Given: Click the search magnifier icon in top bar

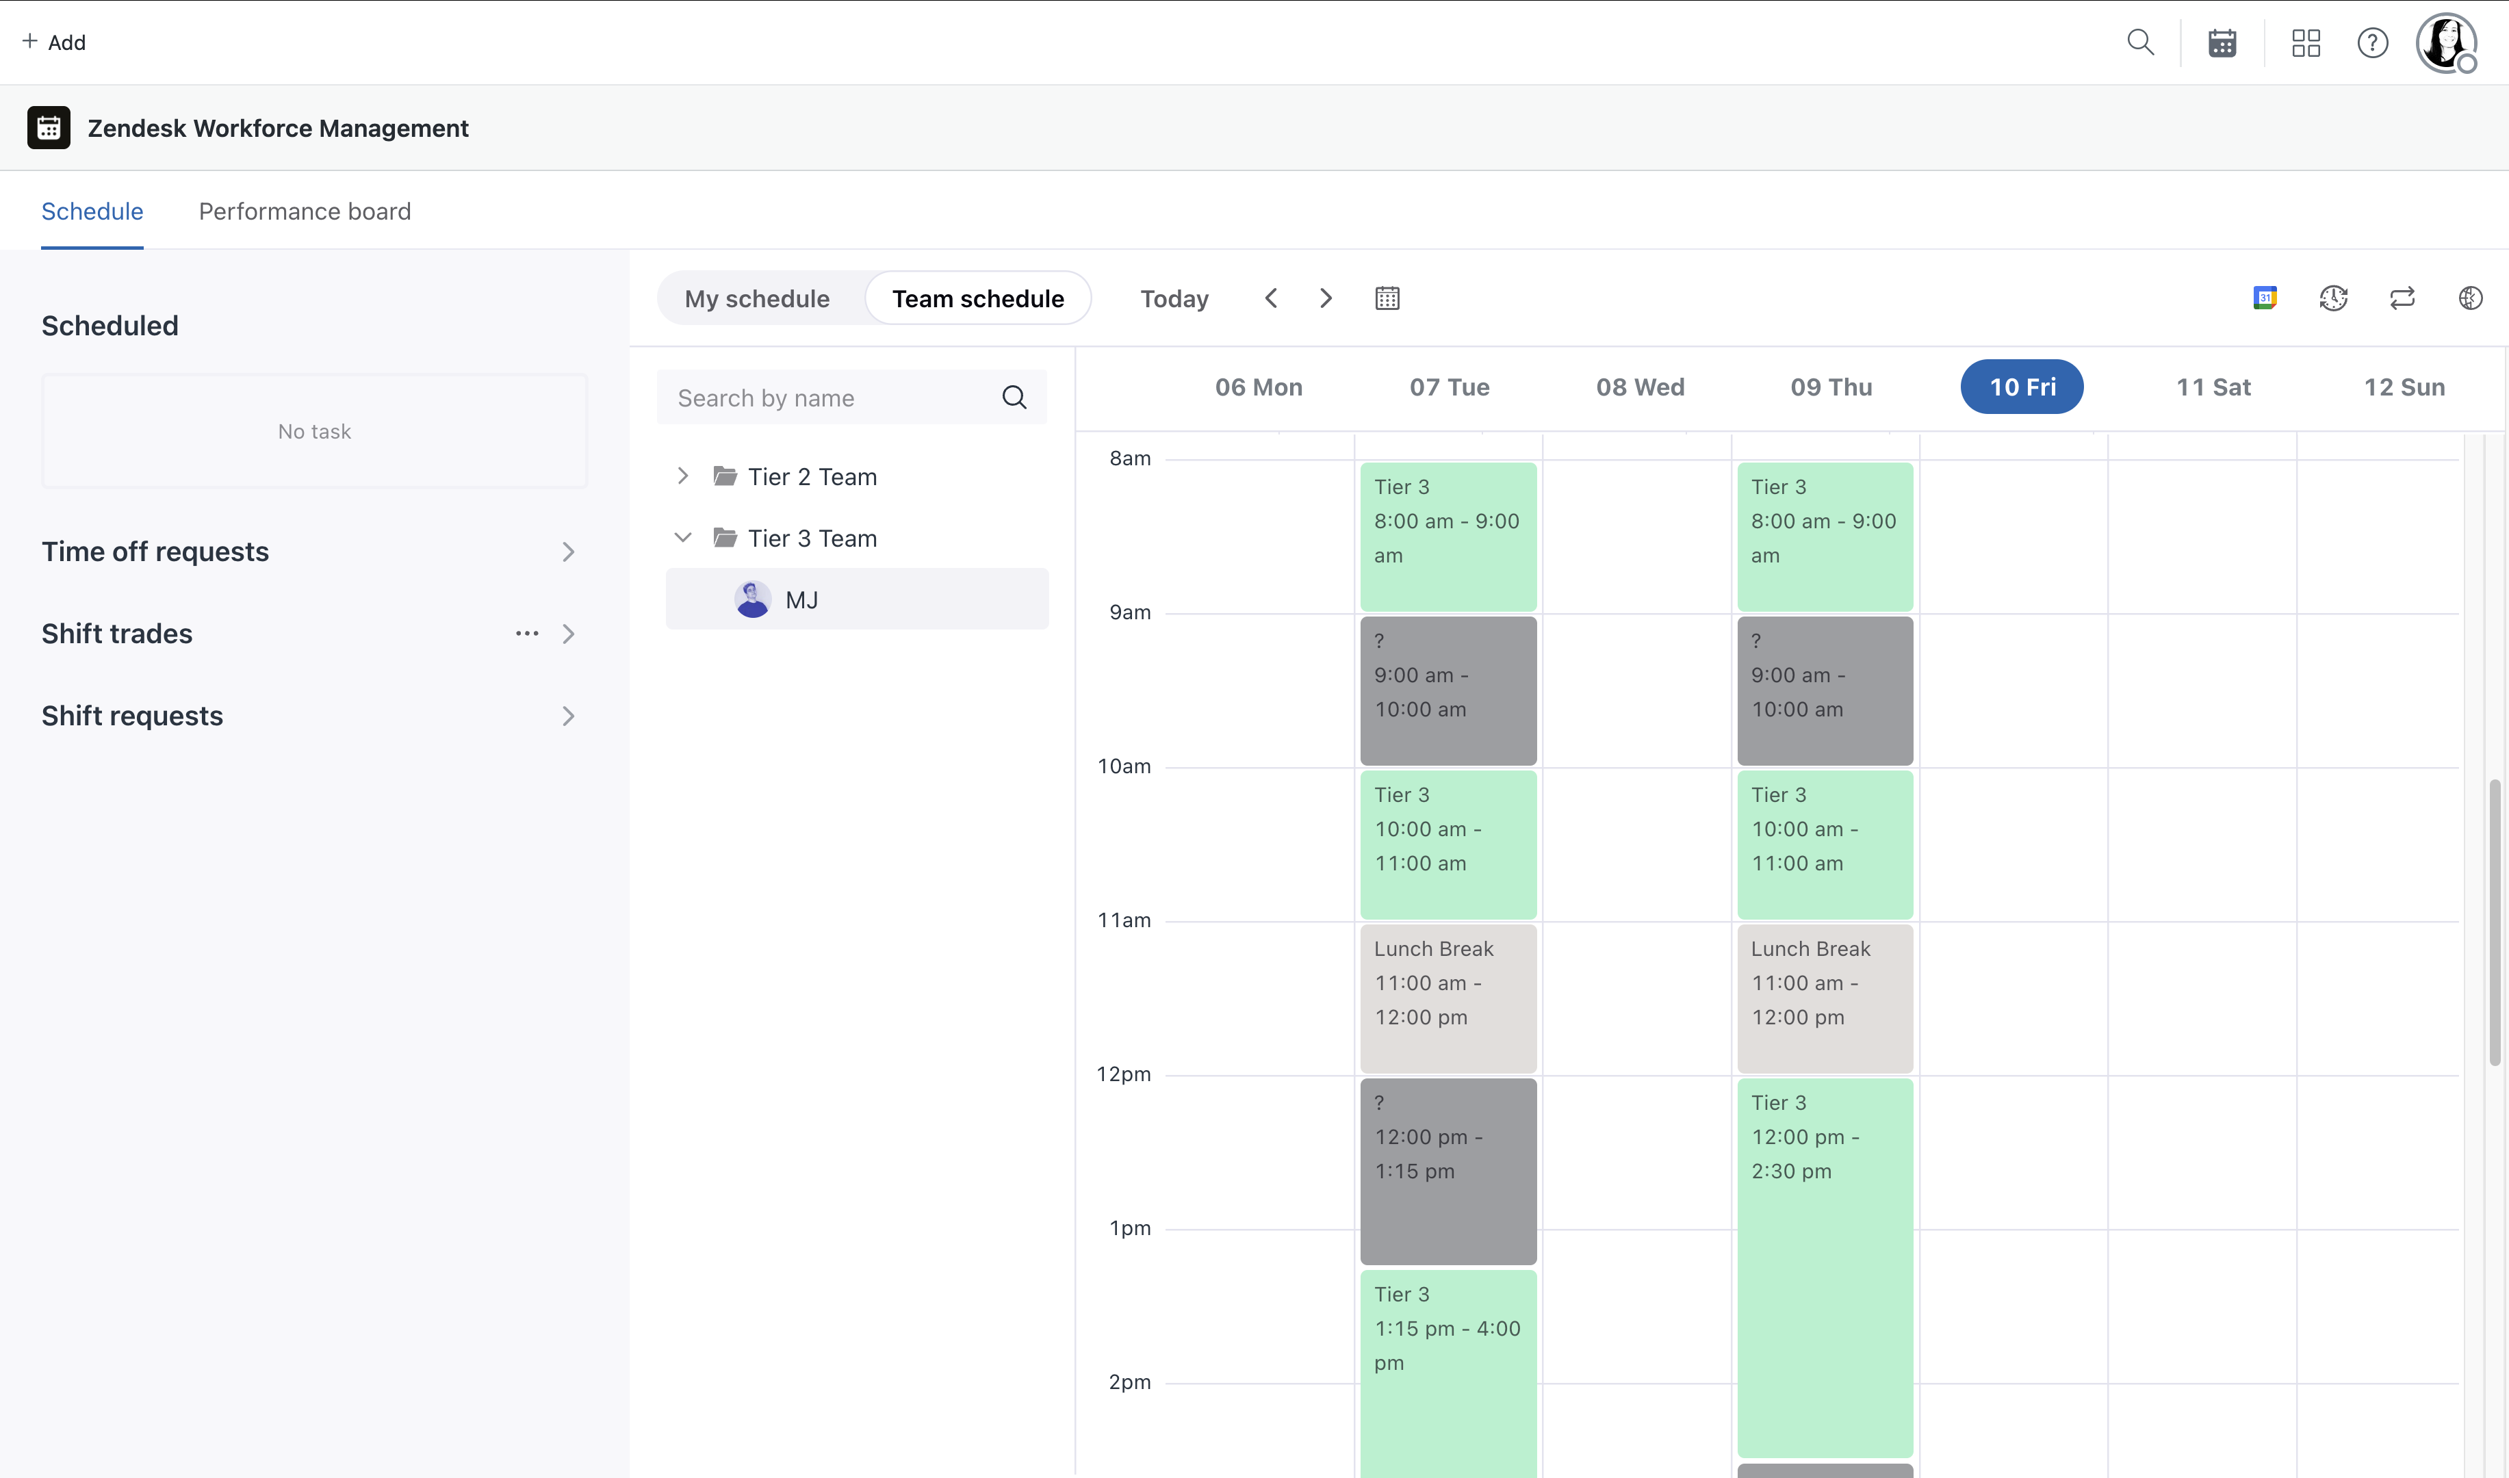Looking at the screenshot, I should tap(2139, 42).
